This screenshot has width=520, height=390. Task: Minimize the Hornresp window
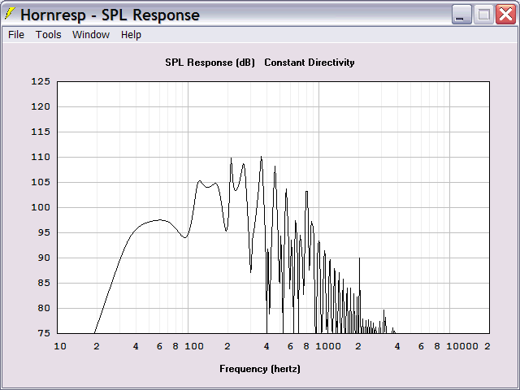[461, 15]
